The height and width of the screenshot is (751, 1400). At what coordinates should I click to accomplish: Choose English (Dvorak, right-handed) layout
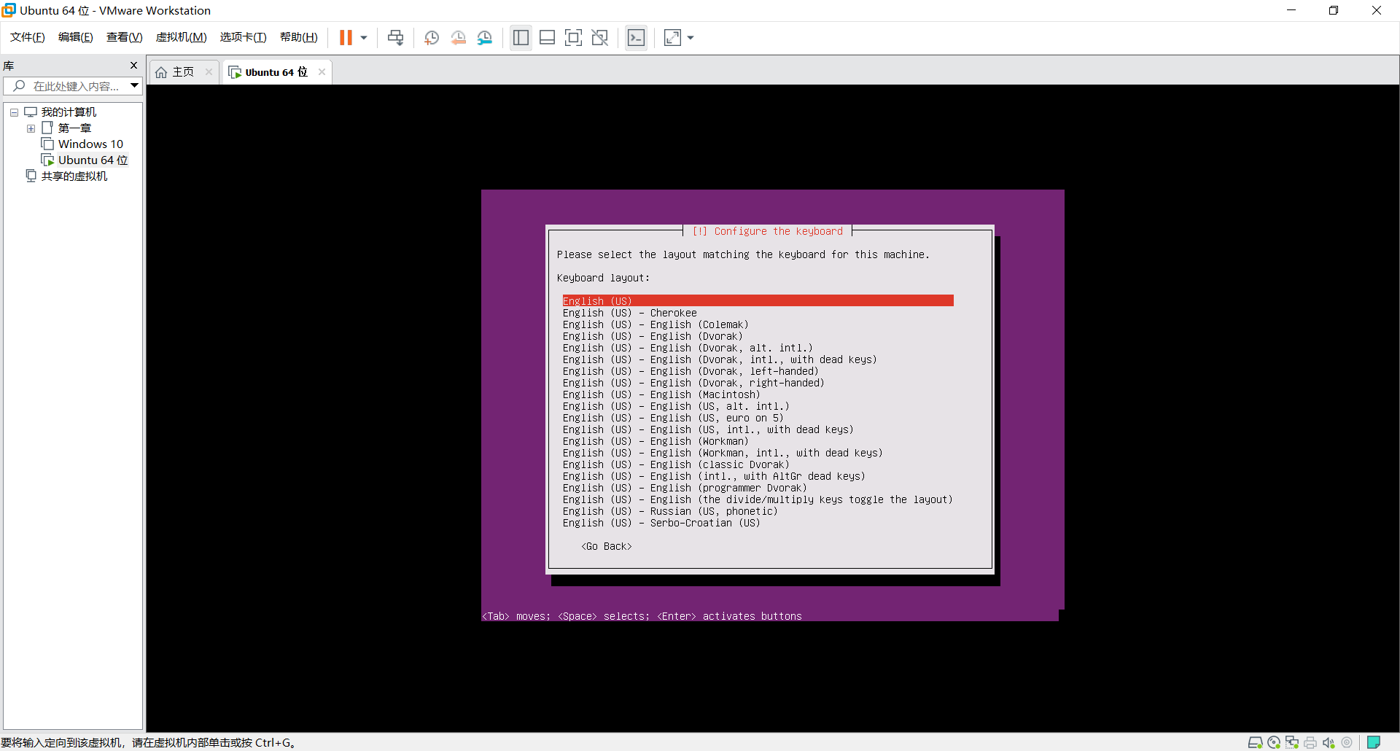(x=693, y=383)
